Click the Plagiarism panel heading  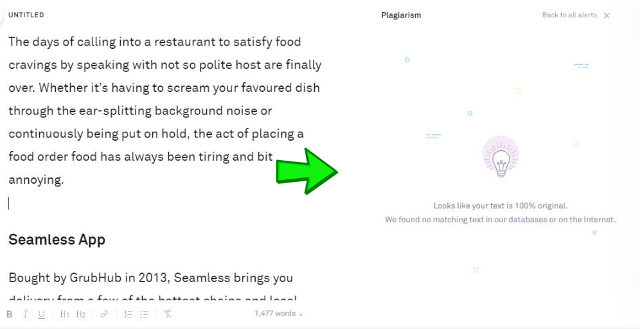tap(401, 15)
